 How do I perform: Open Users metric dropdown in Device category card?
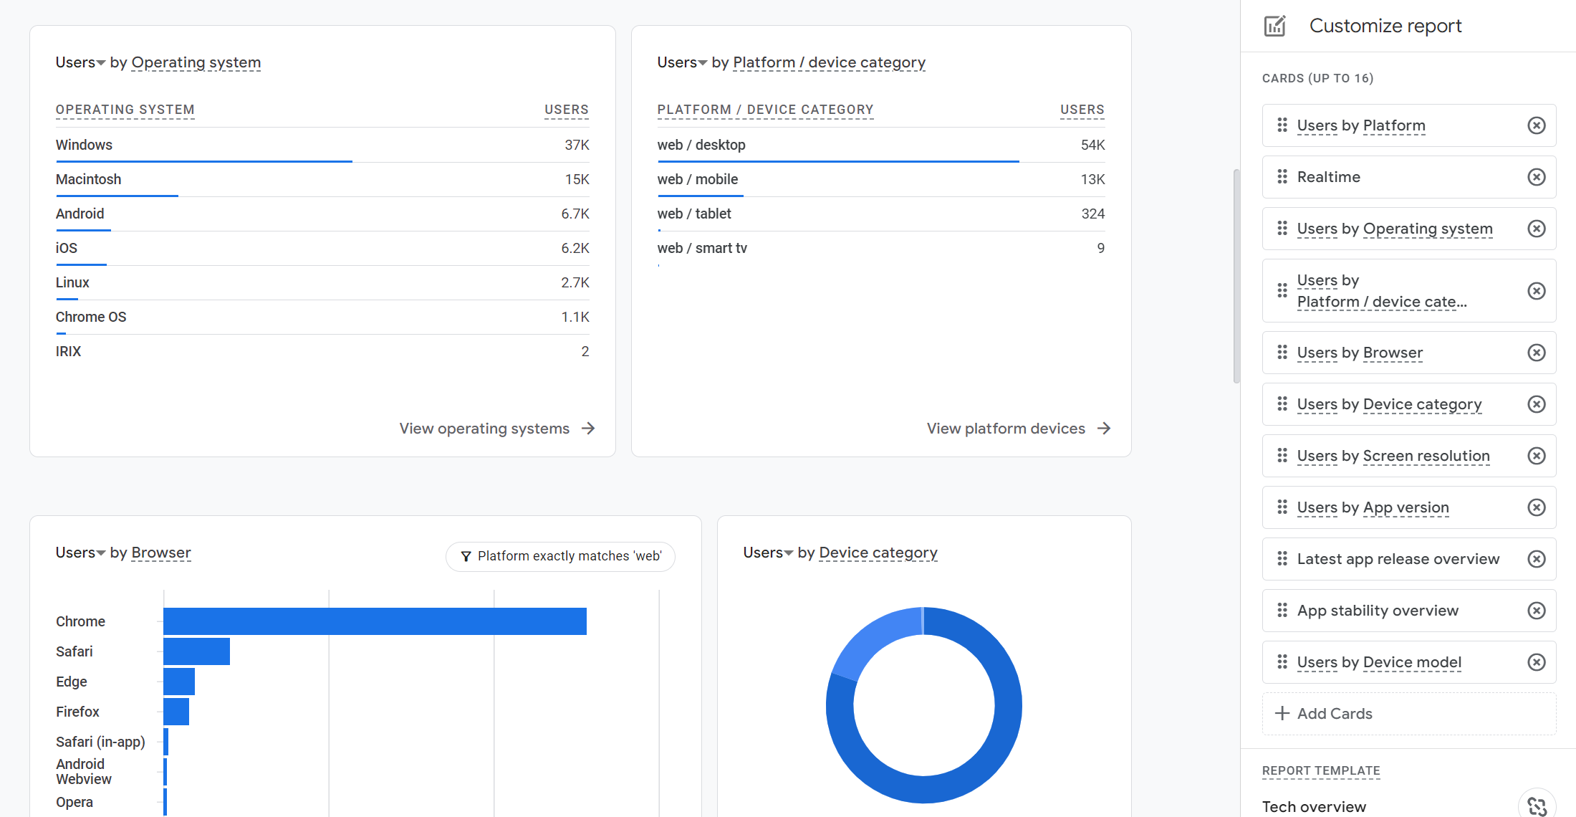pyautogui.click(x=768, y=553)
